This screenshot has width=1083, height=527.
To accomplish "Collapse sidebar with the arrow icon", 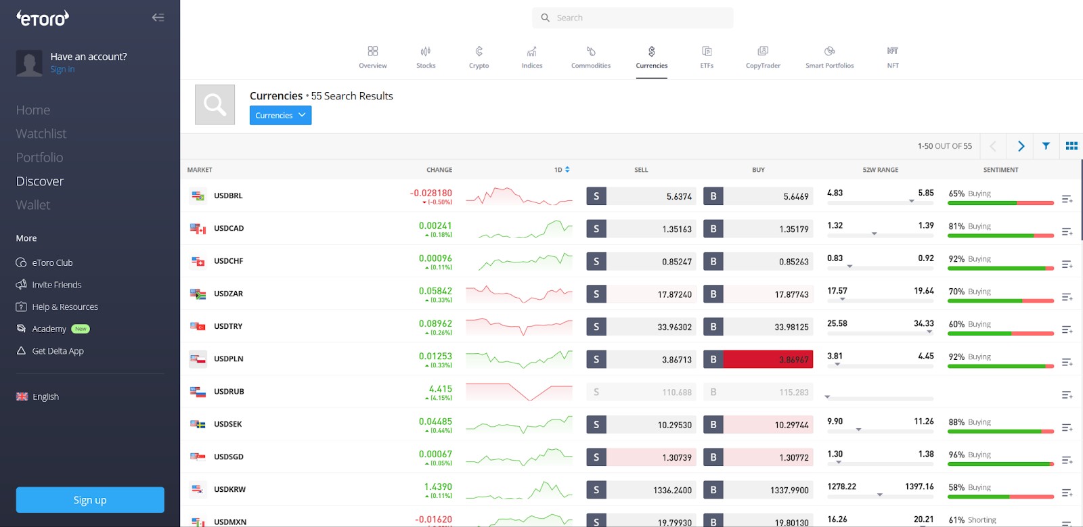I will [x=158, y=18].
